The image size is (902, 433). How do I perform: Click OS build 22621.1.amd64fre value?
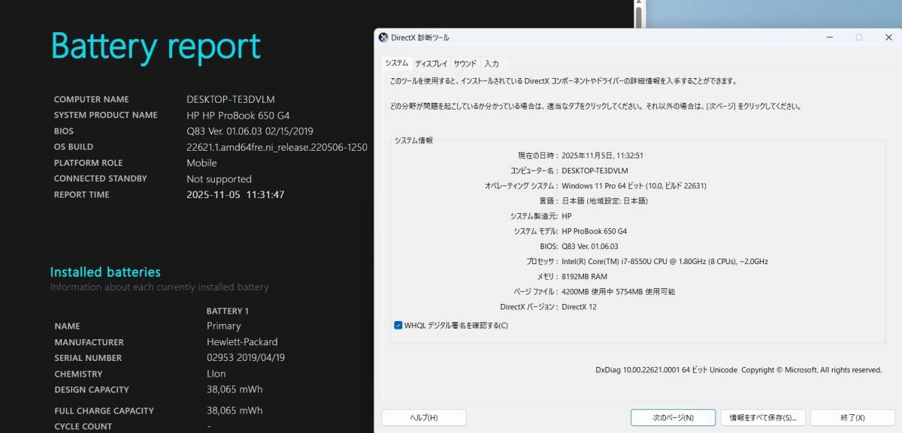pyautogui.click(x=277, y=146)
